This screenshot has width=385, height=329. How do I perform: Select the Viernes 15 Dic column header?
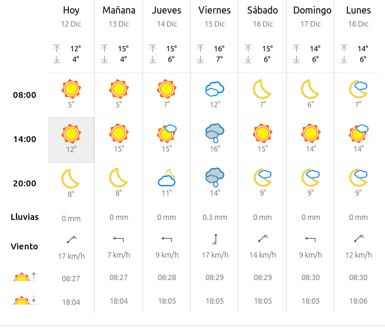(x=215, y=17)
